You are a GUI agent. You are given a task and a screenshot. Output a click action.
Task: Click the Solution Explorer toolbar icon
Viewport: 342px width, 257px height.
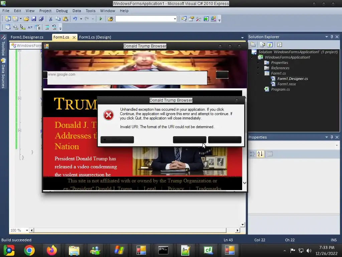coord(184,19)
